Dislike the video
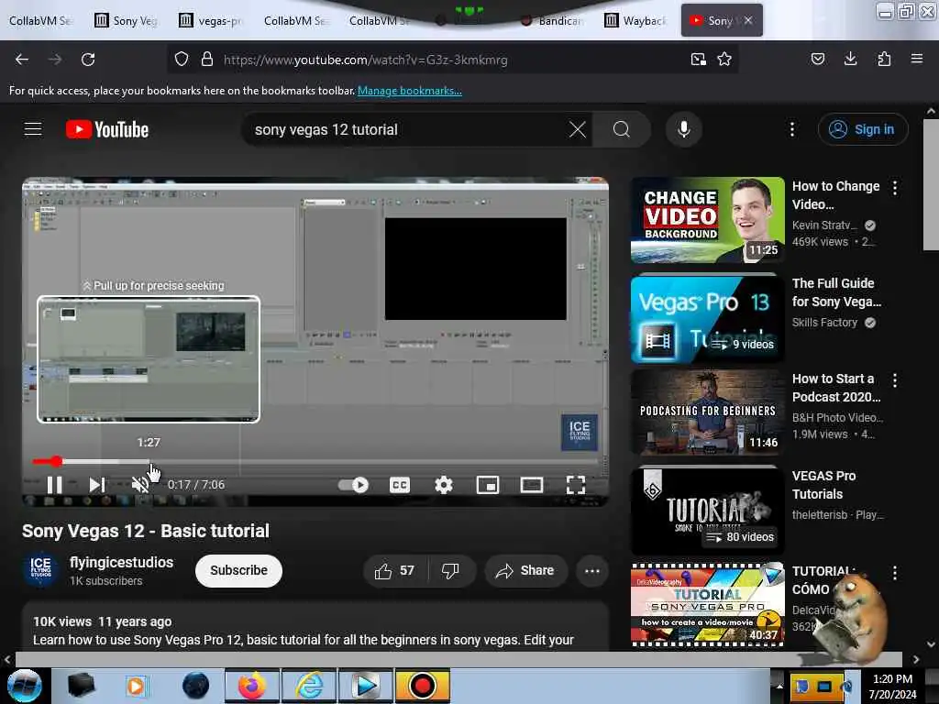 coord(451,571)
